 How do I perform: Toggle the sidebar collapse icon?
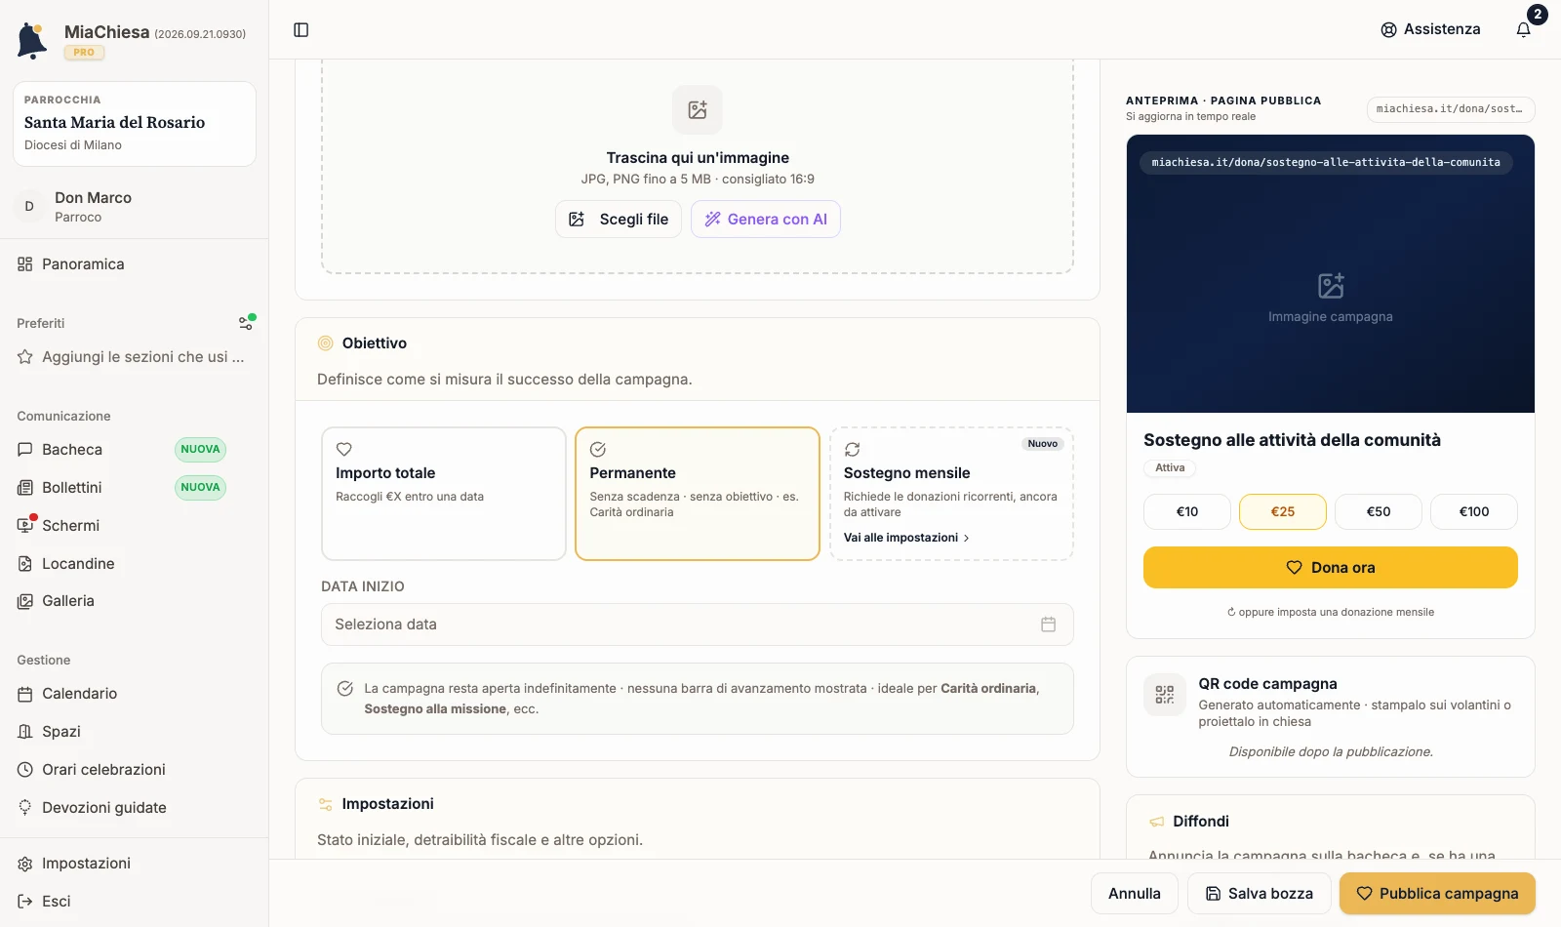301,30
